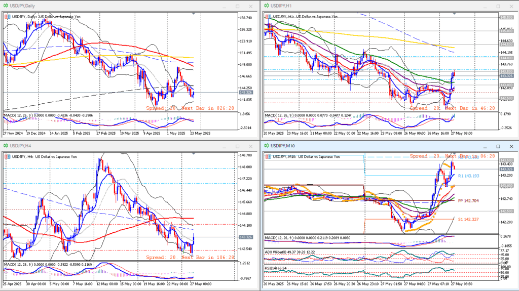Open one-click trading icon in H4 chart
The height and width of the screenshot is (291, 519).
coord(7,157)
